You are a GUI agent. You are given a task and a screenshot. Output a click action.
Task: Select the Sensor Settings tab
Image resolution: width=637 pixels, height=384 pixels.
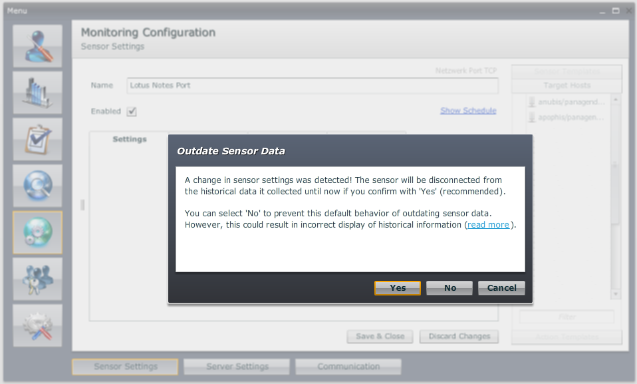point(125,367)
